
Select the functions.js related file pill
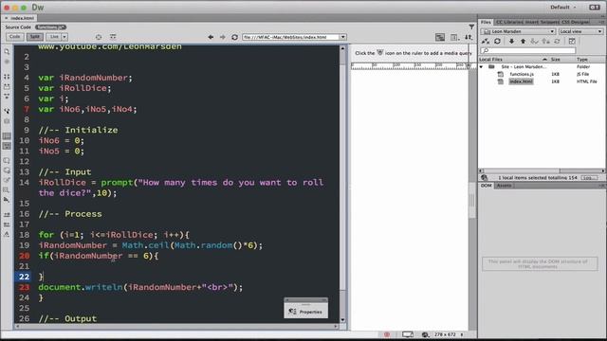tap(50, 27)
